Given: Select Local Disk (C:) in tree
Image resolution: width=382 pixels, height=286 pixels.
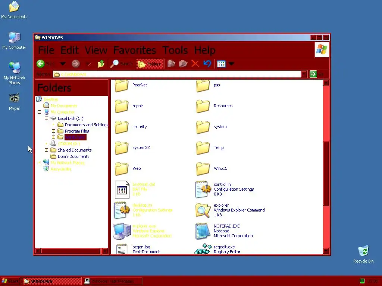Looking at the screenshot, I should click(x=71, y=118).
